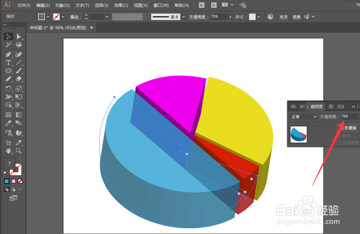Open Adobe Bridge via Br icon
360x234 pixels.
(x=202, y=5)
